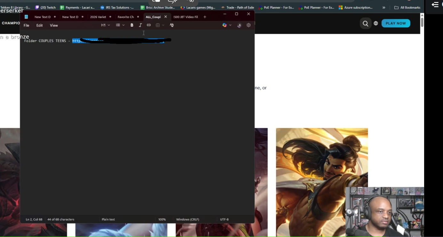
Task: Click the Windows (CRLF) line ending indicator
Action: [188, 219]
